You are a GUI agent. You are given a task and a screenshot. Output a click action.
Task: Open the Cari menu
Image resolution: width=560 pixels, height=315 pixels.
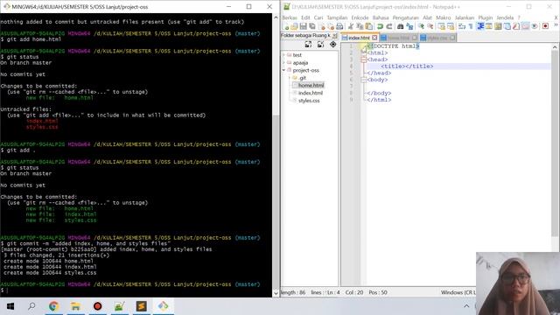318,17
